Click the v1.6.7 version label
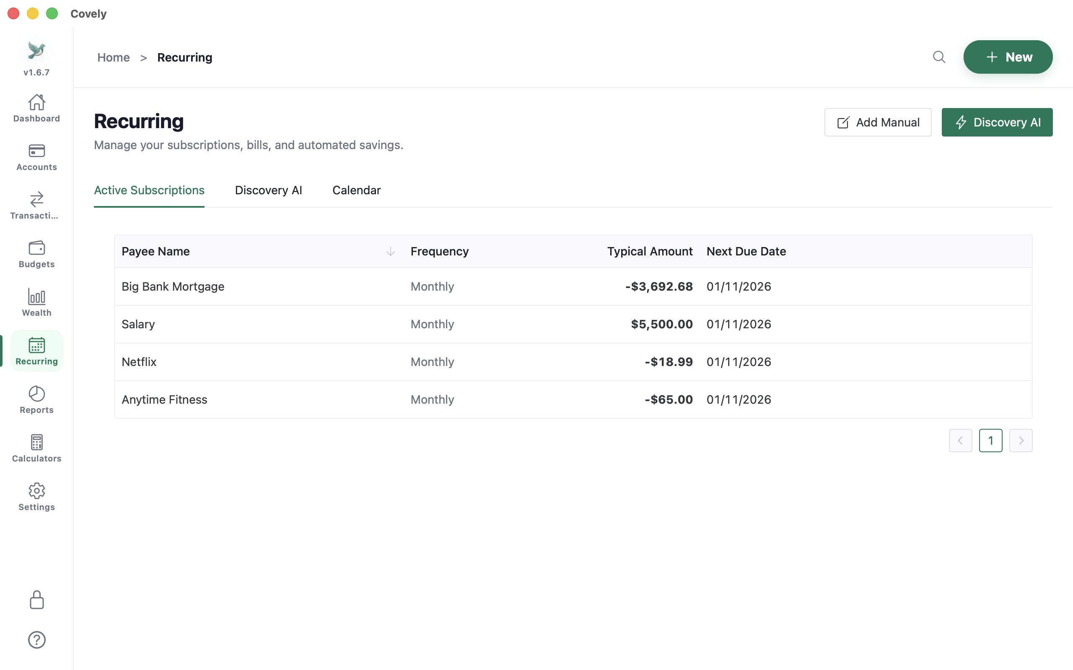The image size is (1073, 670). pyautogui.click(x=36, y=72)
